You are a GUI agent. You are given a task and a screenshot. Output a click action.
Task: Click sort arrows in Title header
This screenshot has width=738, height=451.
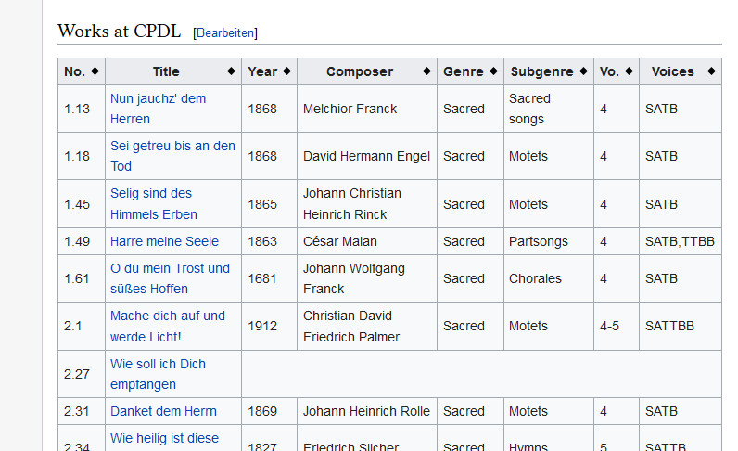(231, 71)
